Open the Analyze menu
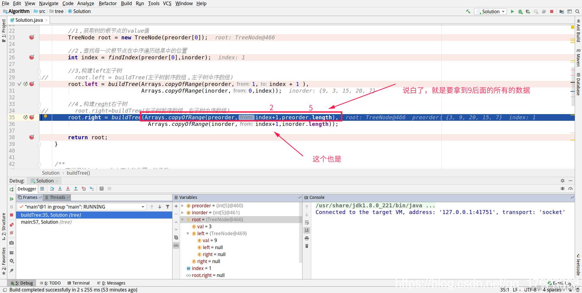 [x=85, y=3]
